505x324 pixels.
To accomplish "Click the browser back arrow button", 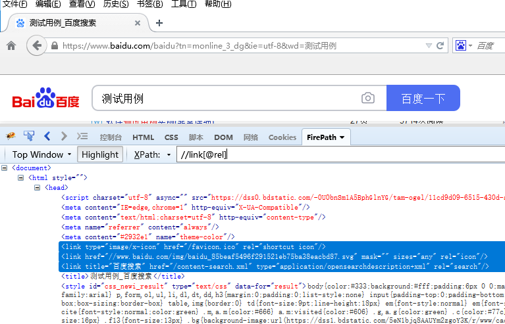I will click(37, 45).
